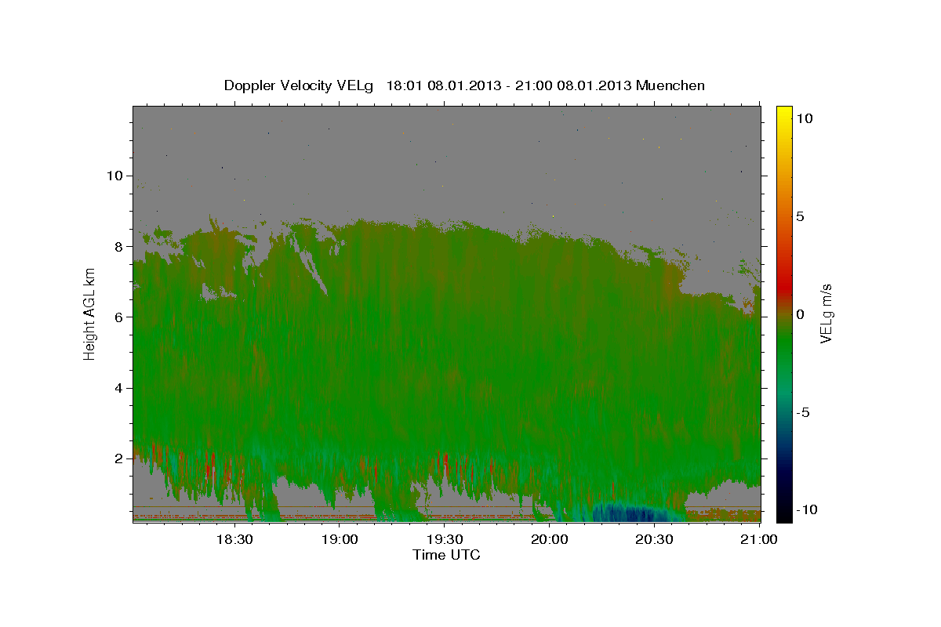Click the colorbar value 5 label
The height and width of the screenshot is (627, 941).
(801, 216)
